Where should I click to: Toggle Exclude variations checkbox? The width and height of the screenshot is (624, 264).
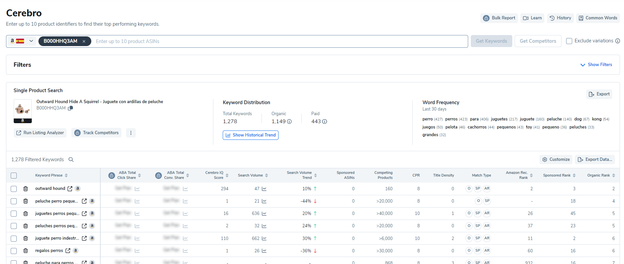coord(569,41)
